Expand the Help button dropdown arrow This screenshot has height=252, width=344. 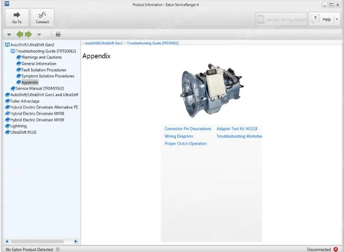click(336, 19)
